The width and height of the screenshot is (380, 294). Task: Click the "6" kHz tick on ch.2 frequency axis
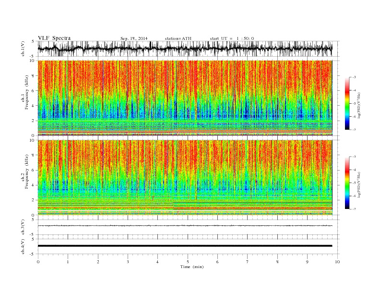pyautogui.click(x=33, y=170)
